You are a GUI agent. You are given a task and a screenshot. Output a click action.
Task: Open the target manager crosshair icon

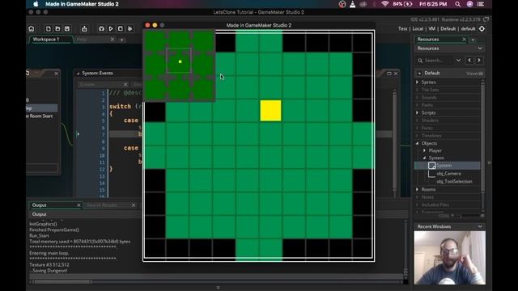click(x=482, y=29)
